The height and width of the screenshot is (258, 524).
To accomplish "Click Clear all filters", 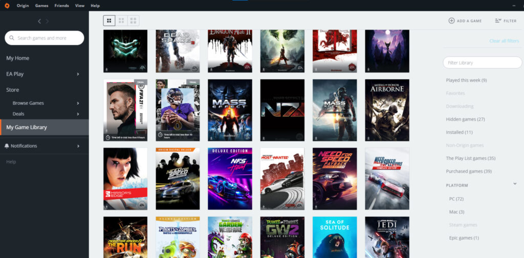I will [x=504, y=41].
